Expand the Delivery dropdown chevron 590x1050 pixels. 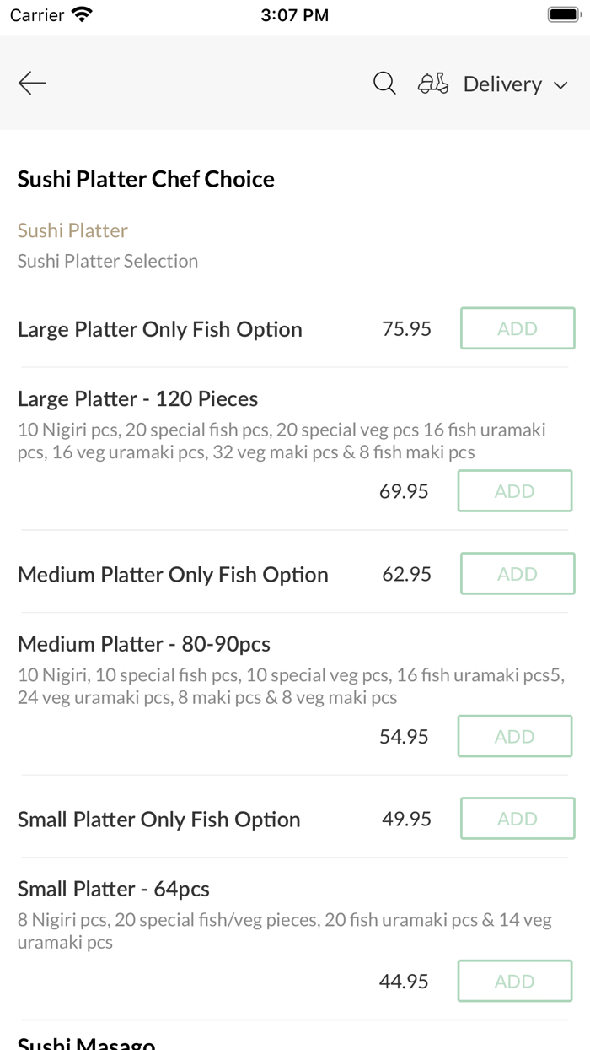point(561,85)
